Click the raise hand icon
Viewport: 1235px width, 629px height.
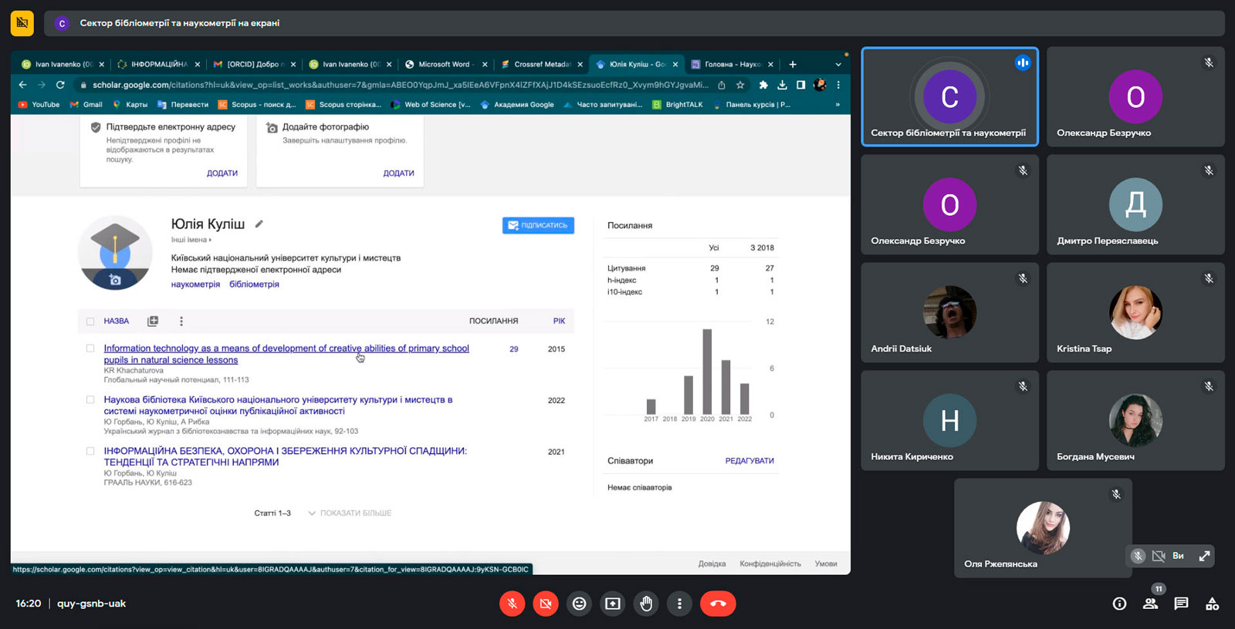[646, 604]
